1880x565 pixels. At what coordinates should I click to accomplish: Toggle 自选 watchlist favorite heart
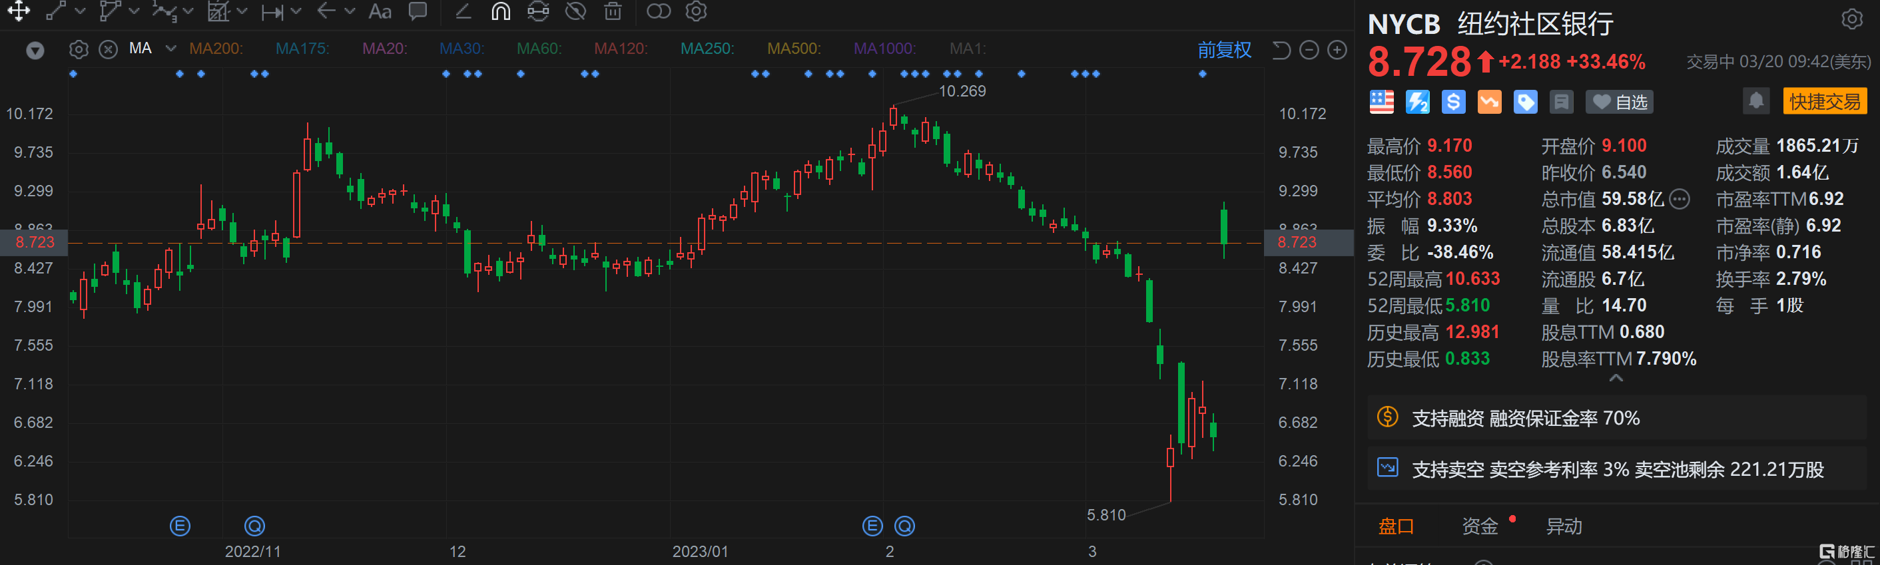point(1620,102)
